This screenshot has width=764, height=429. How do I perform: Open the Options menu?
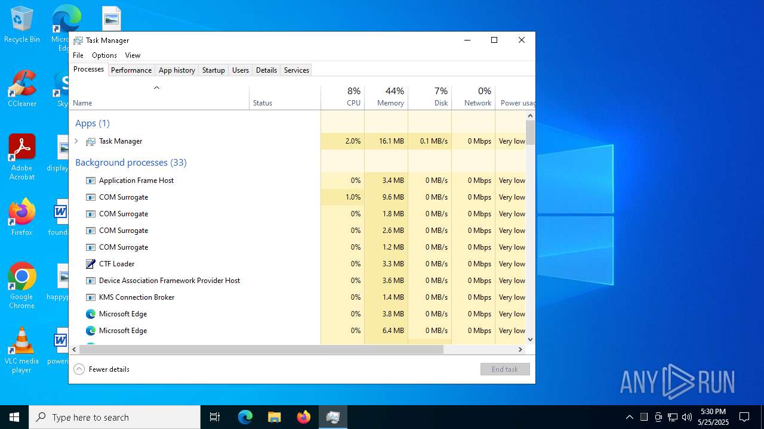104,55
